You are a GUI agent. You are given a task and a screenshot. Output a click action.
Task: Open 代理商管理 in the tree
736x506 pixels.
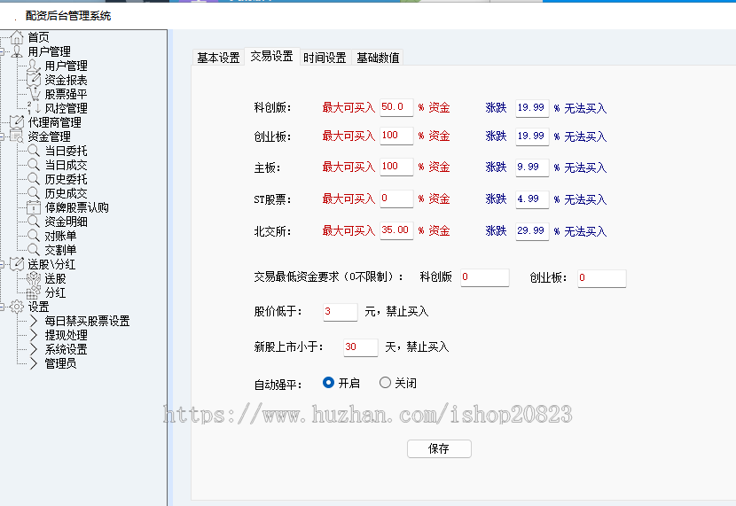click(x=54, y=122)
